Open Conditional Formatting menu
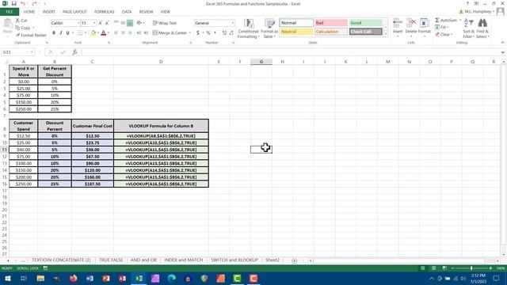 click(x=248, y=28)
